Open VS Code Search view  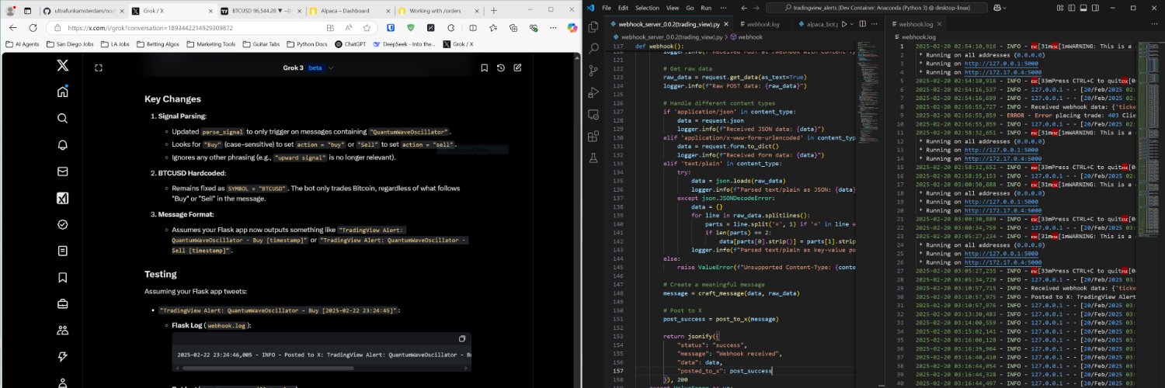pyautogui.click(x=593, y=48)
